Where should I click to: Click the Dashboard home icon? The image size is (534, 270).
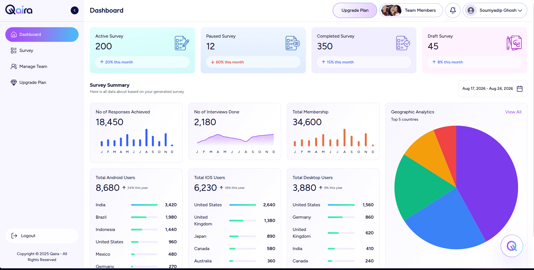point(14,35)
